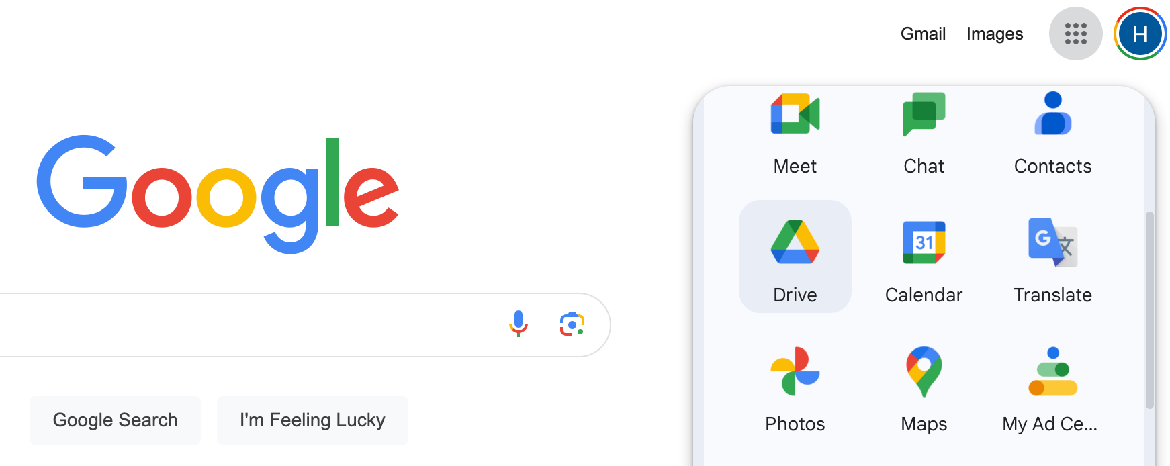Image resolution: width=1170 pixels, height=466 pixels.
Task: Open the Google Photos app
Action: point(795,386)
